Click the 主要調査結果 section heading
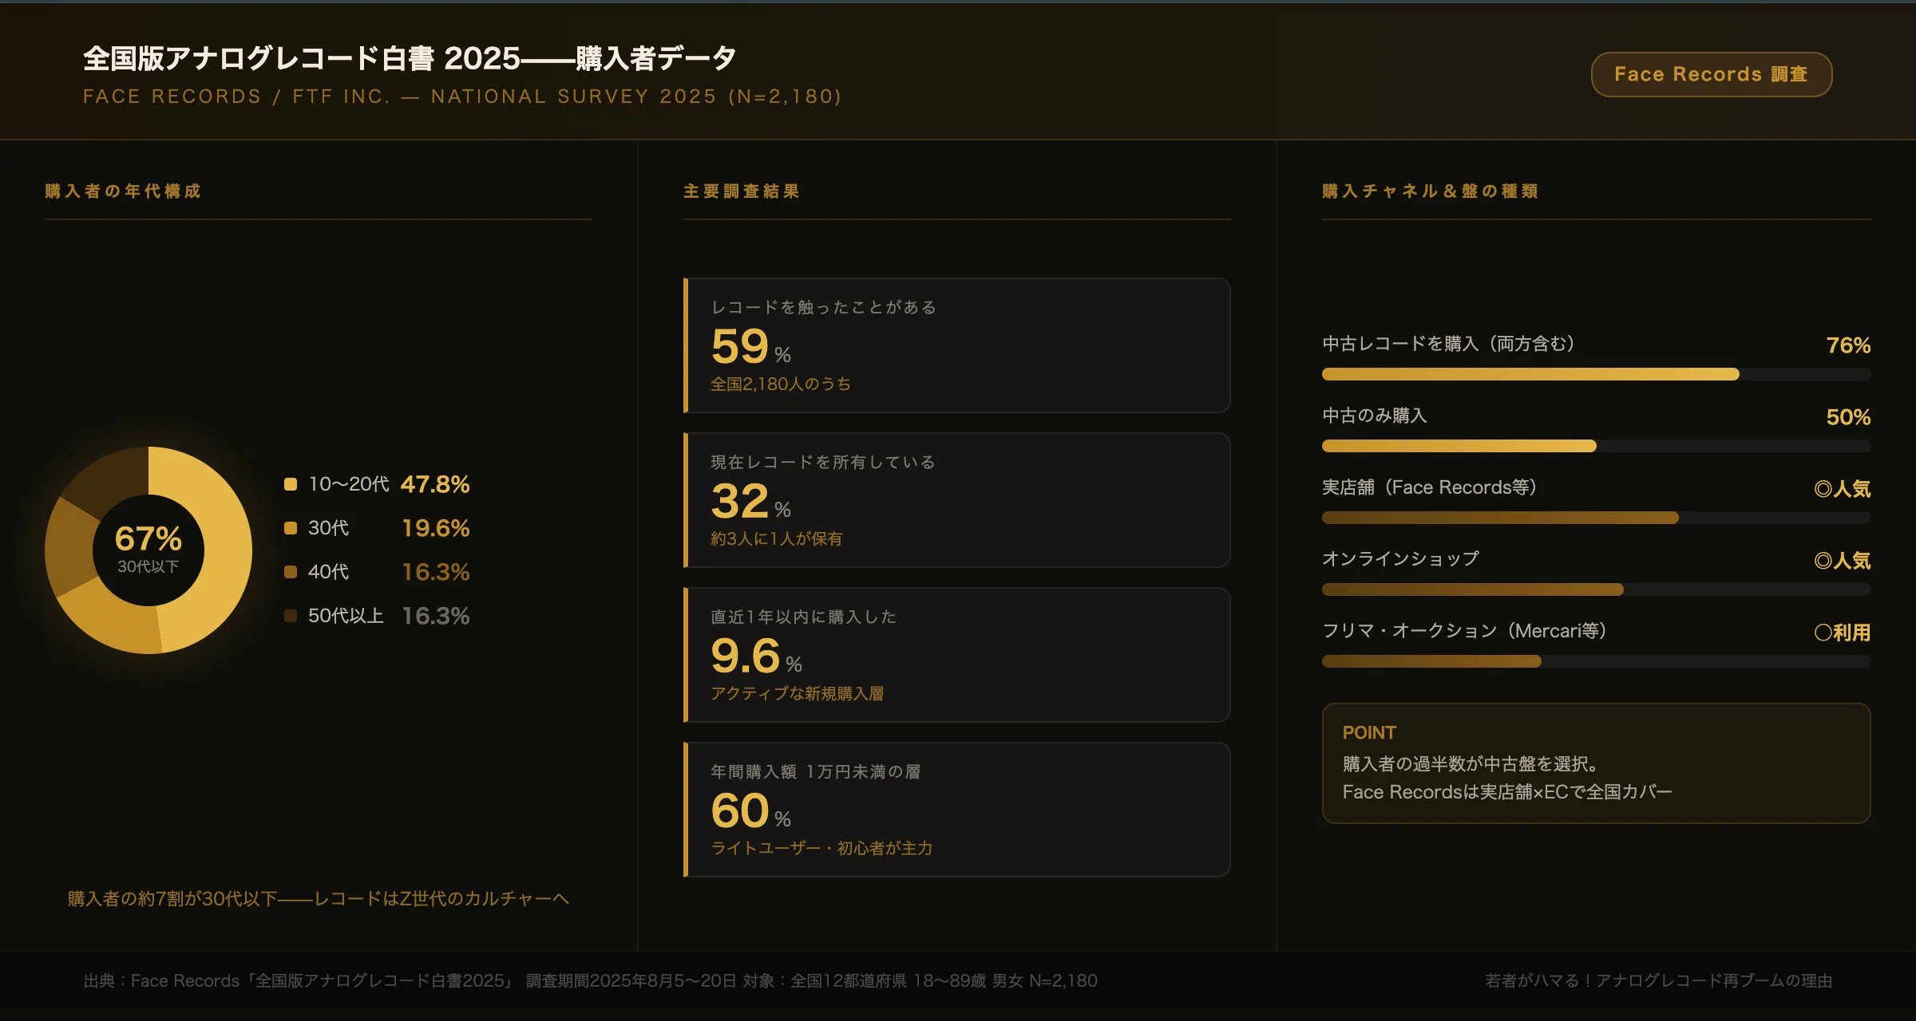Viewport: 1916px width, 1021px height. point(742,191)
